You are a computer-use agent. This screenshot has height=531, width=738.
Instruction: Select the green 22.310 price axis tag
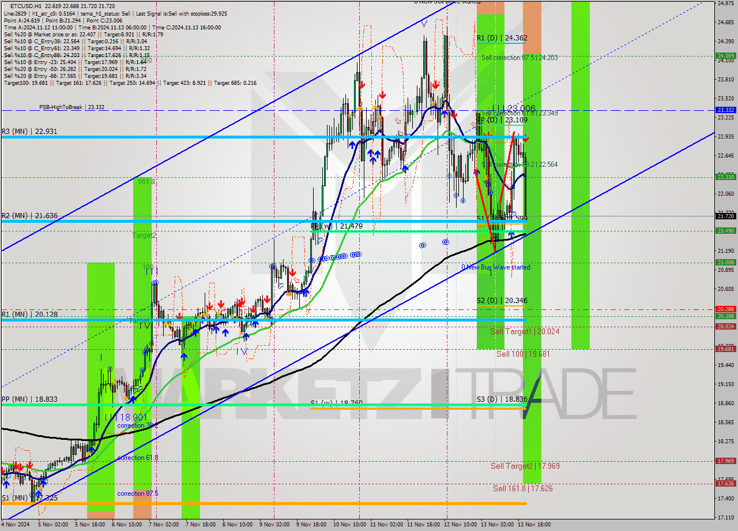725,177
